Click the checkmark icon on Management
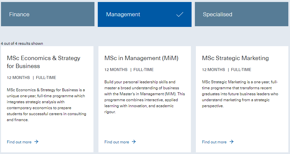This screenshot has height=154, width=290. pyautogui.click(x=180, y=15)
